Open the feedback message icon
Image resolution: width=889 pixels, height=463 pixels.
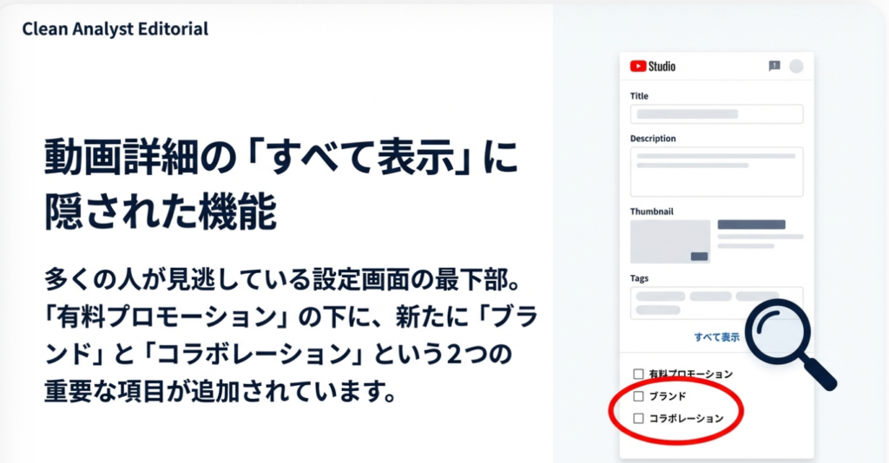tap(774, 66)
